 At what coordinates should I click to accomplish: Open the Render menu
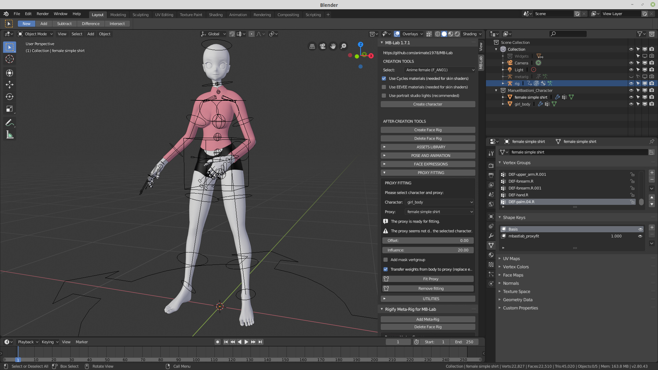[42, 14]
